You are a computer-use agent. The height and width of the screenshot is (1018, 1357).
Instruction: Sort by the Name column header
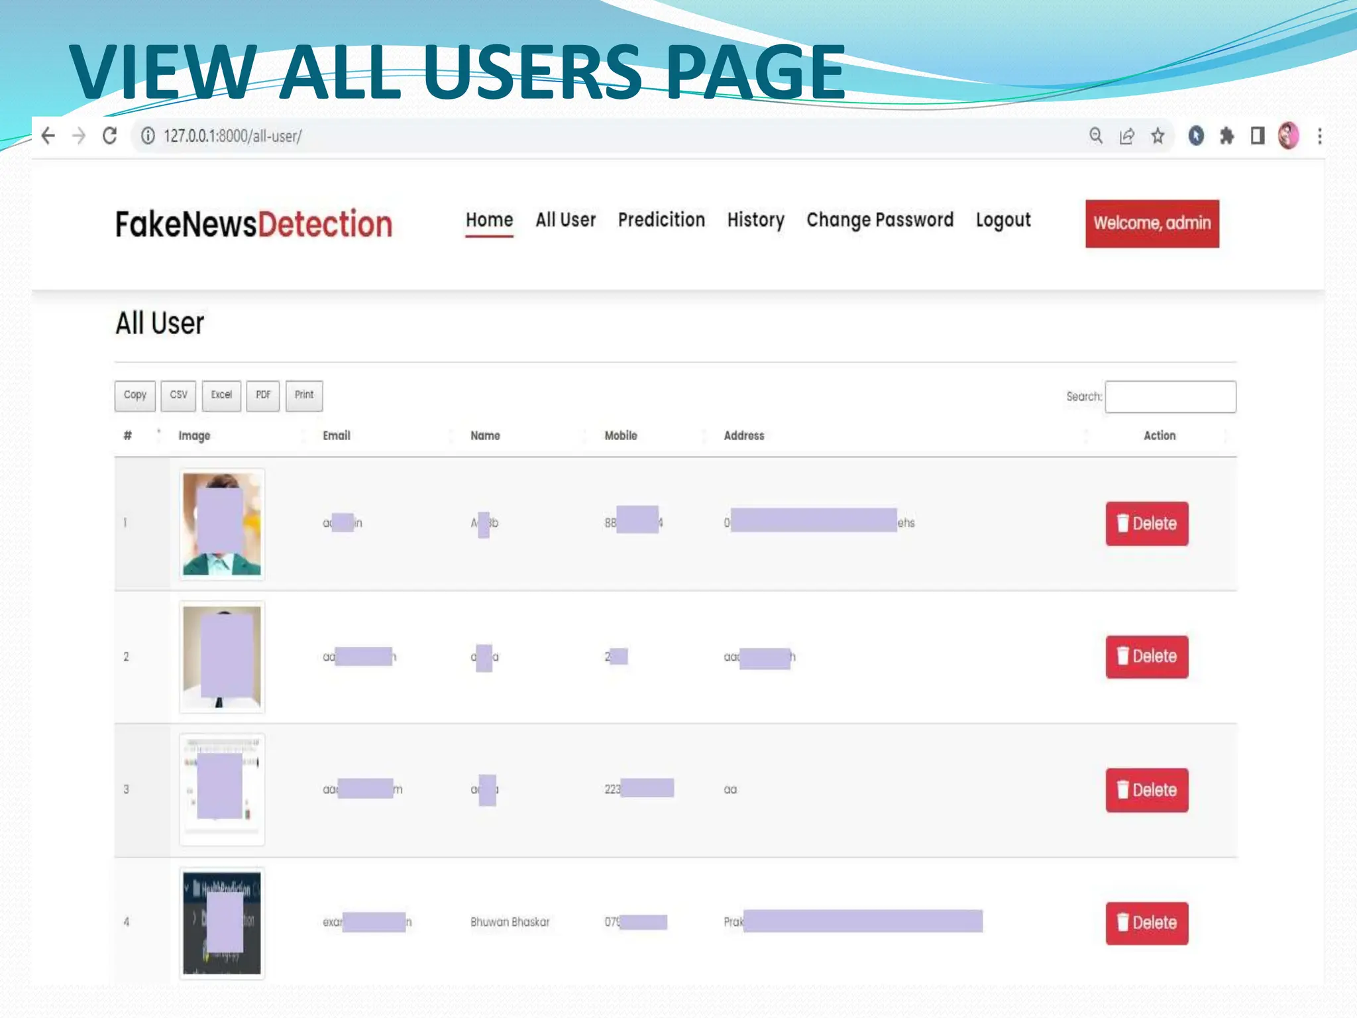(x=485, y=435)
